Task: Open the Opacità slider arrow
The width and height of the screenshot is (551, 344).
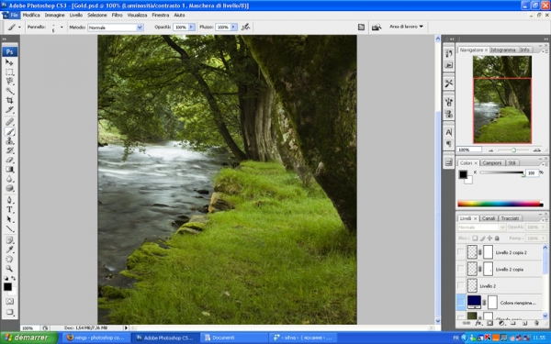Action: click(192, 27)
